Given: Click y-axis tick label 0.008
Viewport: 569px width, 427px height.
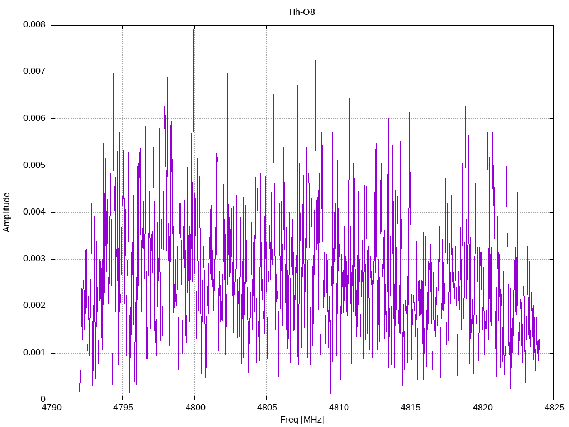Looking at the screenshot, I should click(x=34, y=24).
